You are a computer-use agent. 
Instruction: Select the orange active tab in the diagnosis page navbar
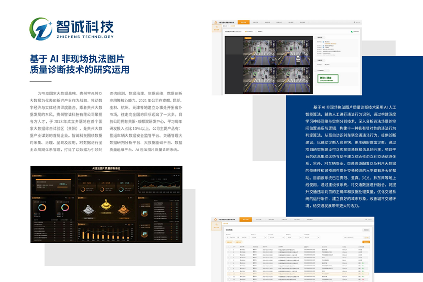tap(243, 22)
